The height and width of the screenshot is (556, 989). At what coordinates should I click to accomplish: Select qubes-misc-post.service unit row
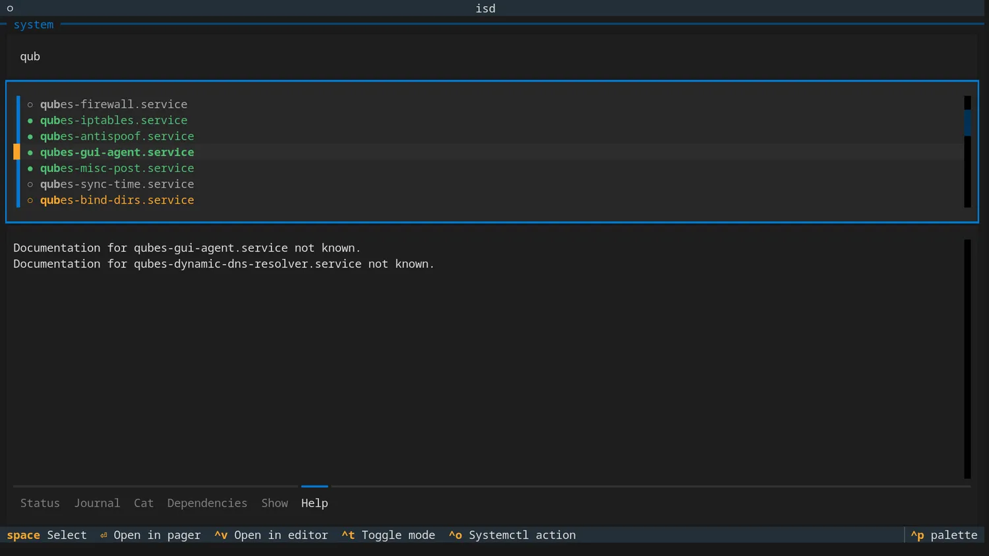(x=491, y=168)
